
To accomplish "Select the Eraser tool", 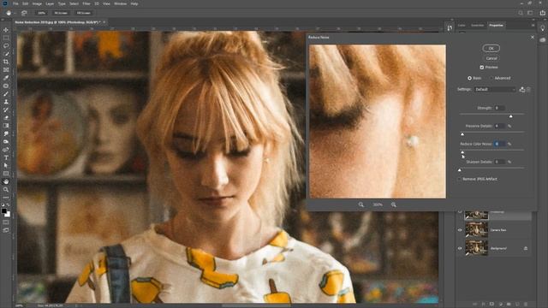I will click(6, 118).
